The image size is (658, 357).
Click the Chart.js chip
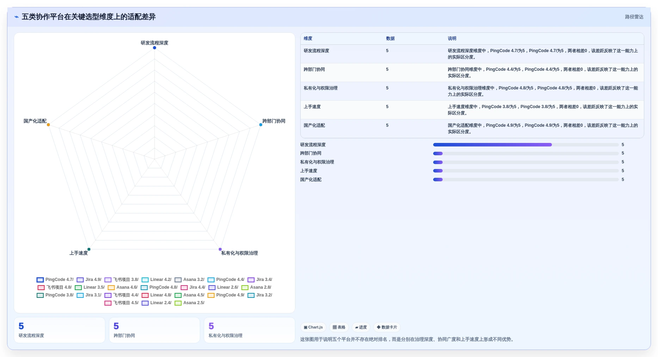(x=313, y=327)
